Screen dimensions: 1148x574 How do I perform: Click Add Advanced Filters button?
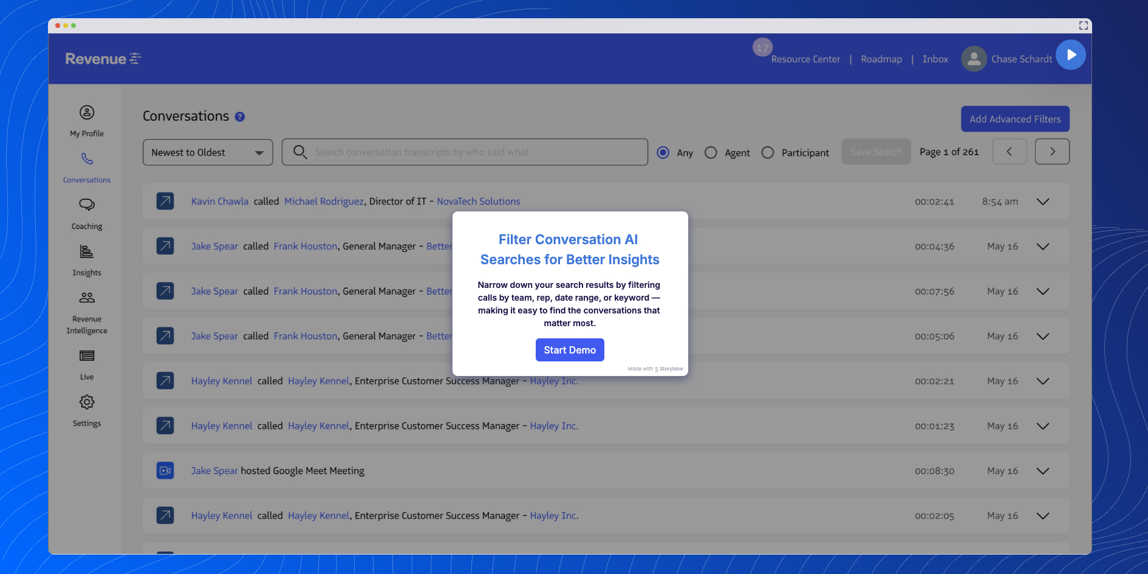point(1015,119)
